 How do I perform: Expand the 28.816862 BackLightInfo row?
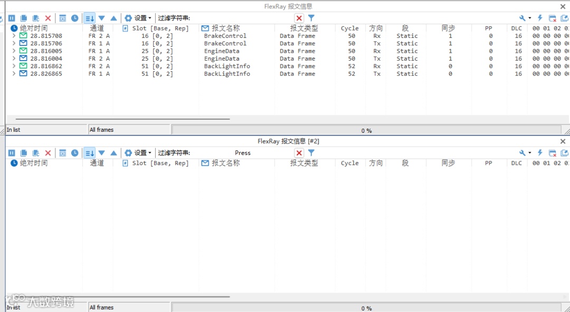point(14,66)
